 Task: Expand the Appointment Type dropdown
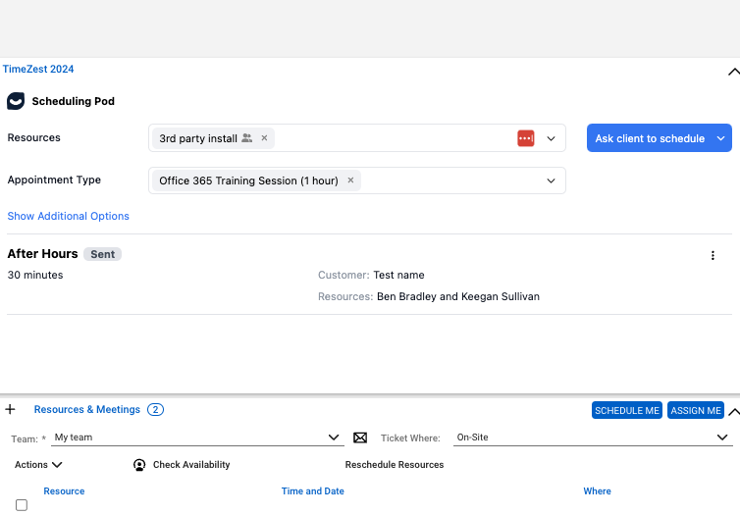point(551,180)
